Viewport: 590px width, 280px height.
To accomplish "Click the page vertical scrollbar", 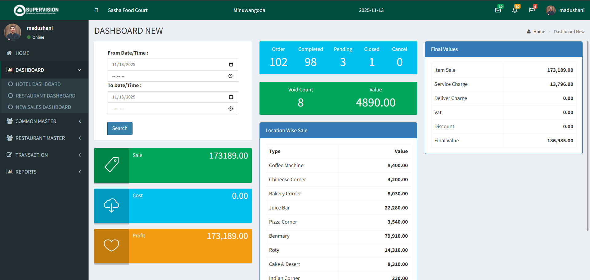I will (588, 135).
